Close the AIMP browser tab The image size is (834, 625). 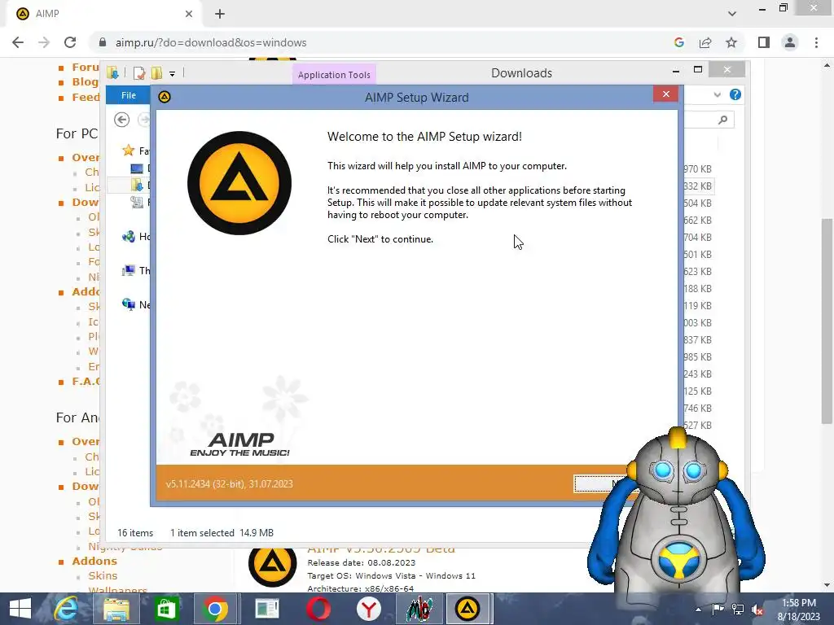[x=189, y=14]
